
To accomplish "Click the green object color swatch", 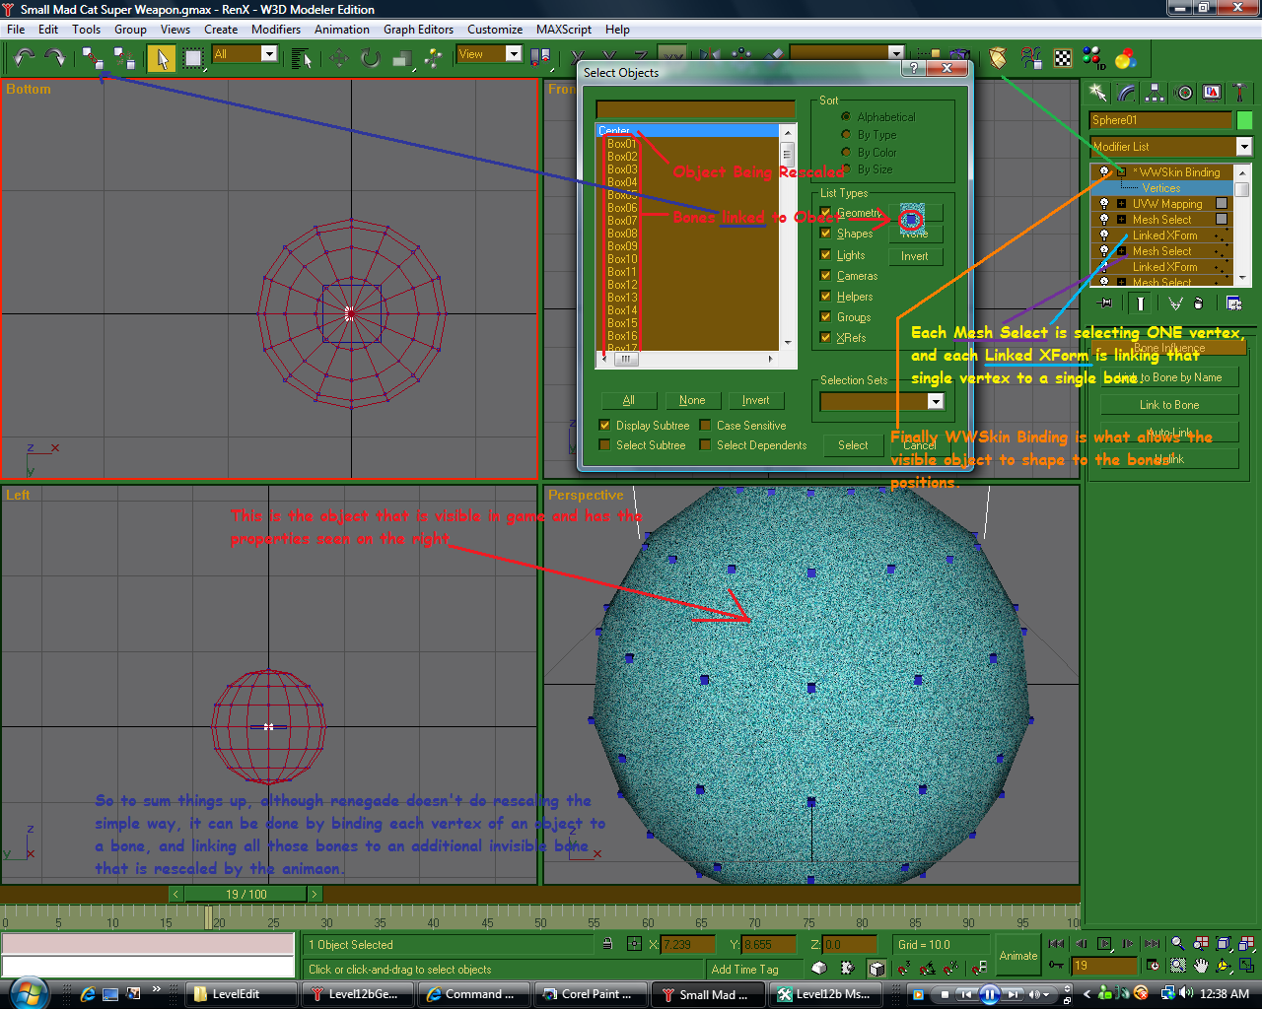I will click(x=1244, y=120).
